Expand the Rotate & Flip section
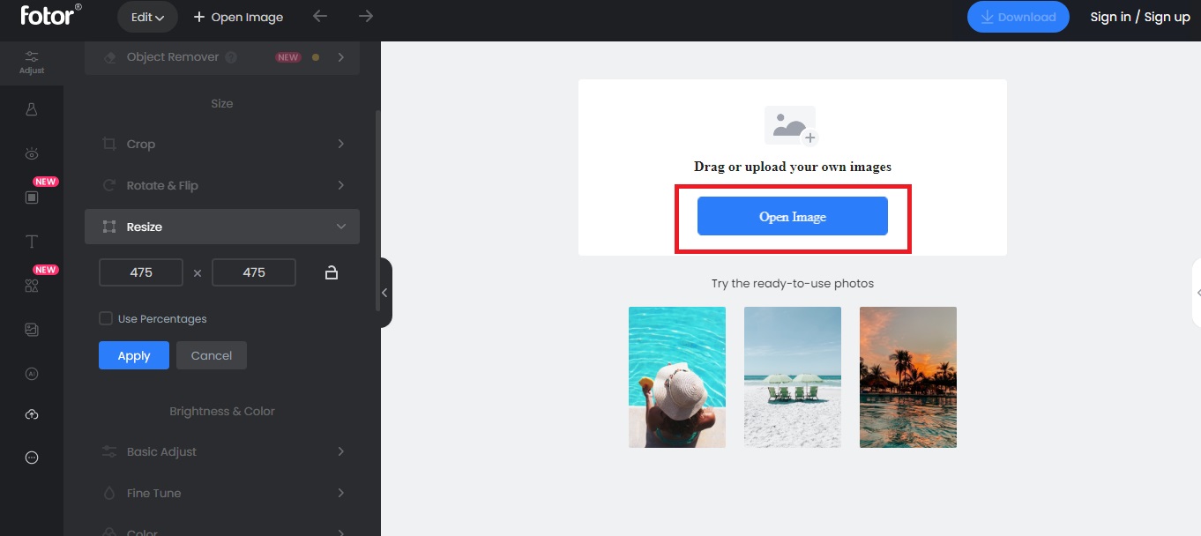 pos(221,185)
